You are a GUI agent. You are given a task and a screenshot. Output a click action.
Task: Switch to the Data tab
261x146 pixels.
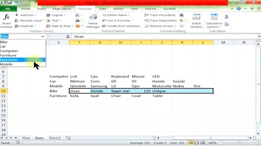(102, 9)
